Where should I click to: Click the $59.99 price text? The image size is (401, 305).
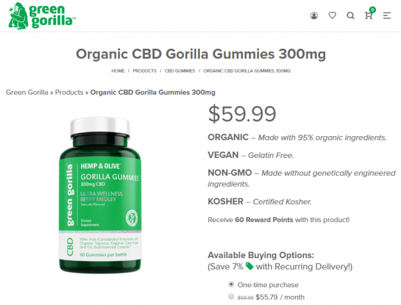tap(242, 114)
